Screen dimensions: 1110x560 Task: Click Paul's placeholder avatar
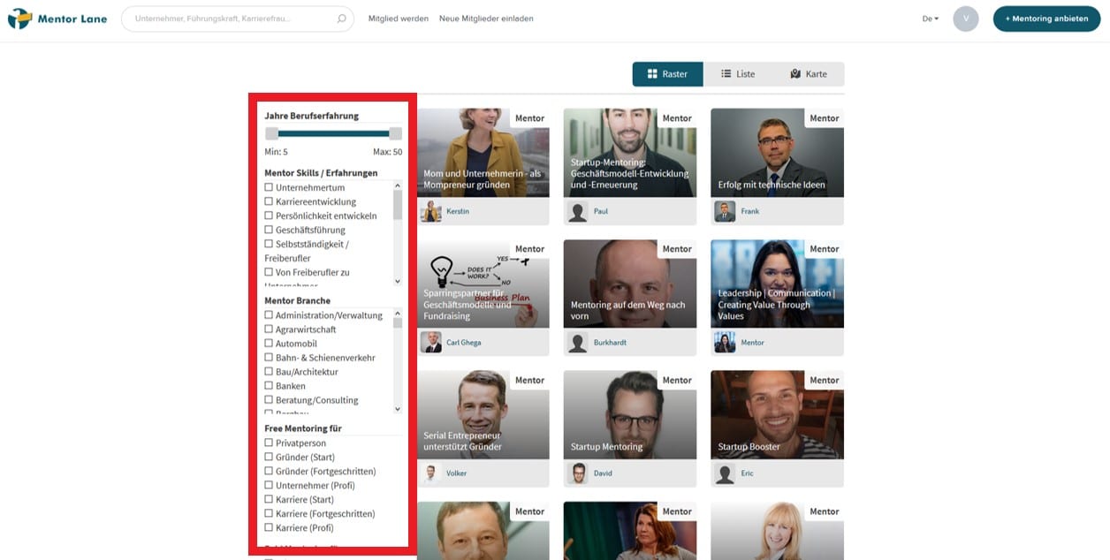click(x=578, y=212)
